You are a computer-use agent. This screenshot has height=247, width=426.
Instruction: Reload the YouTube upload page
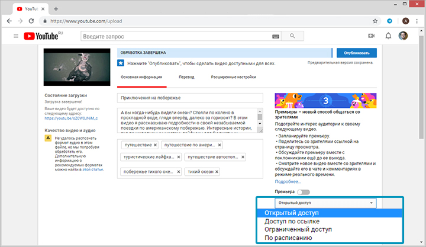click(31, 21)
